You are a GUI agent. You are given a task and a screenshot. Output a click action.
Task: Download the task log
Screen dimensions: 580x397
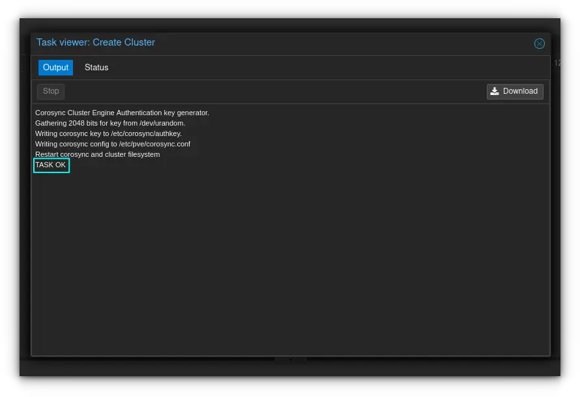pyautogui.click(x=515, y=91)
